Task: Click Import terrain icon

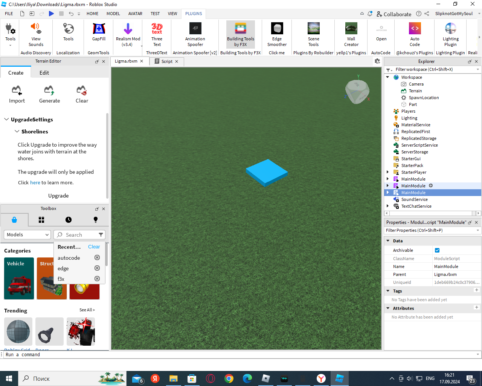Action: pyautogui.click(x=17, y=94)
